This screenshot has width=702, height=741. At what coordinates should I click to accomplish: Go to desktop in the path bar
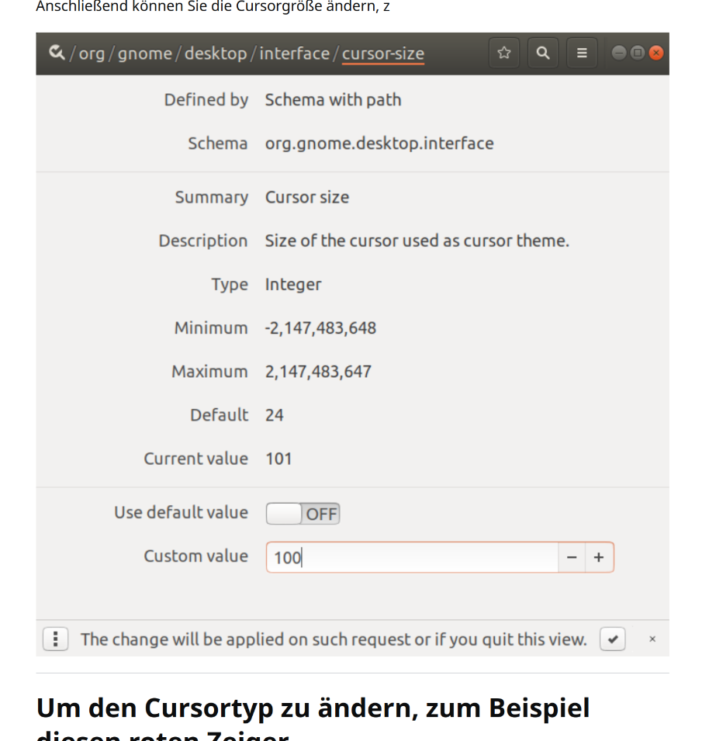pyautogui.click(x=216, y=54)
